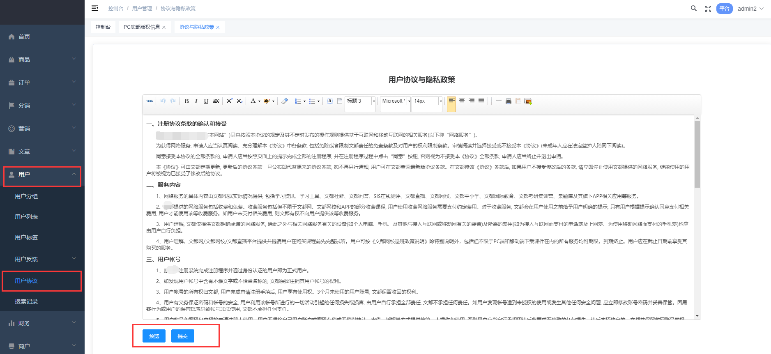Switch editor to HTML source mode
Screen dimensions: 771x354
click(x=149, y=101)
